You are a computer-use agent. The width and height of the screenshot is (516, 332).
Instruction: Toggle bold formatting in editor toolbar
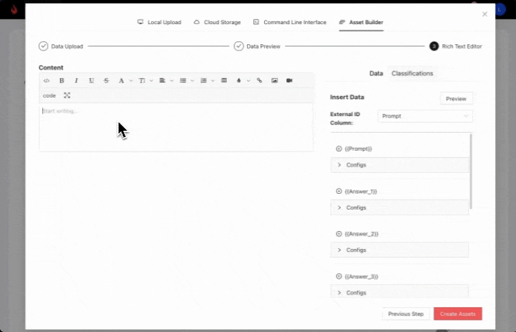62,80
